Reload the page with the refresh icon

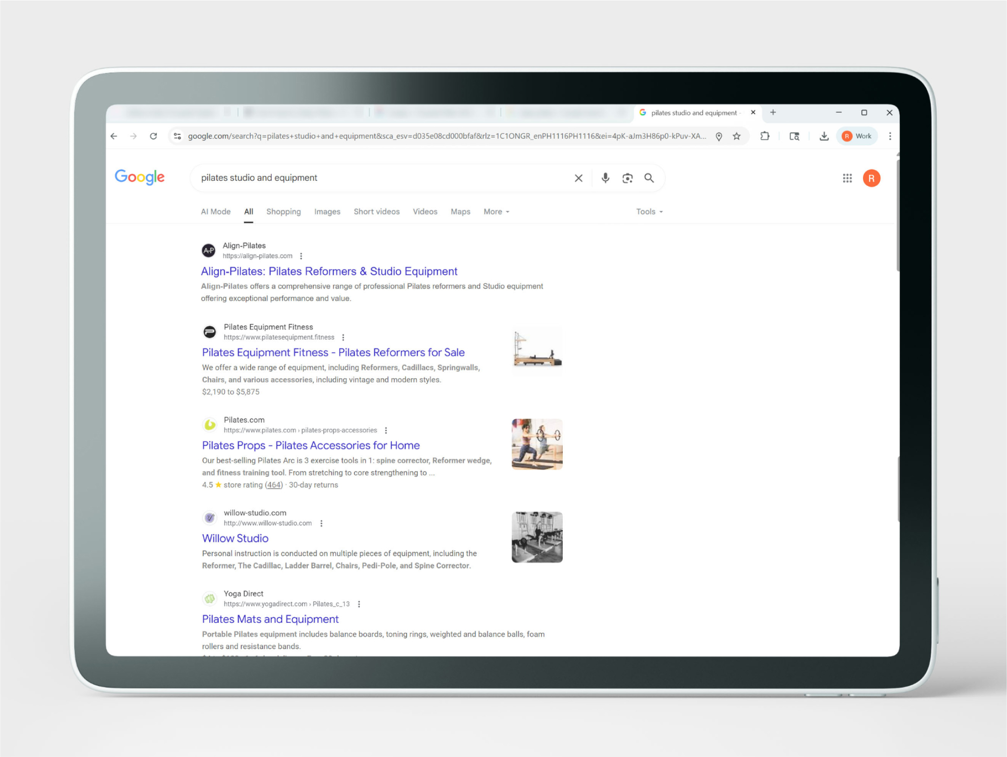[x=153, y=136]
